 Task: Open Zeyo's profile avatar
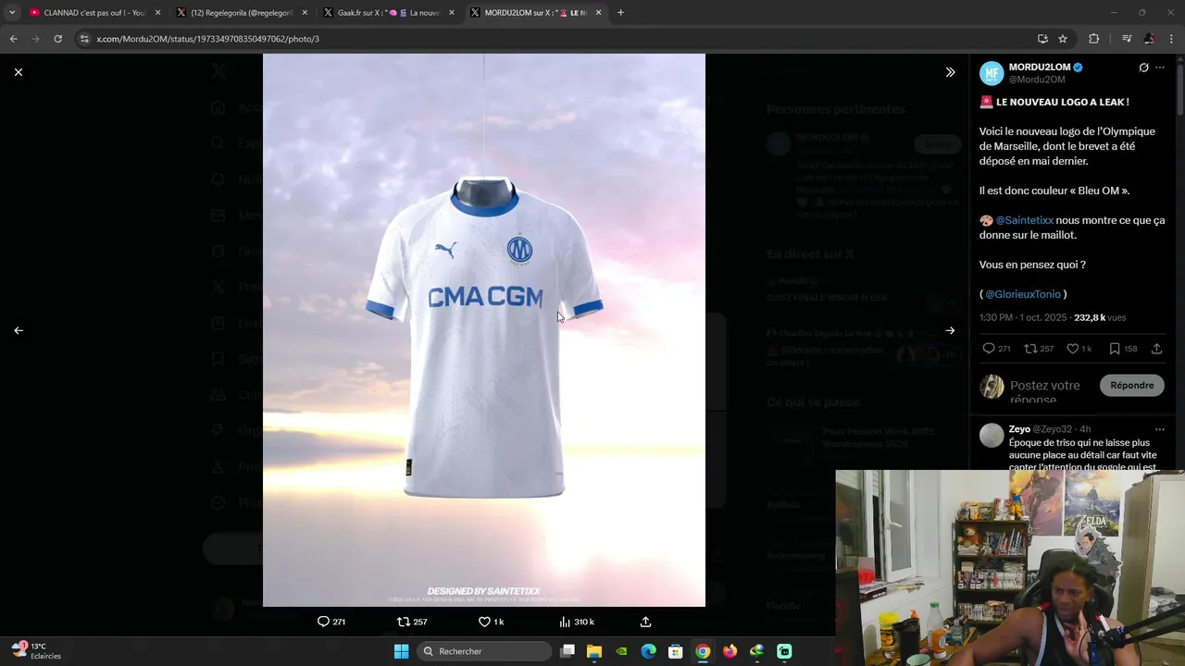992,436
